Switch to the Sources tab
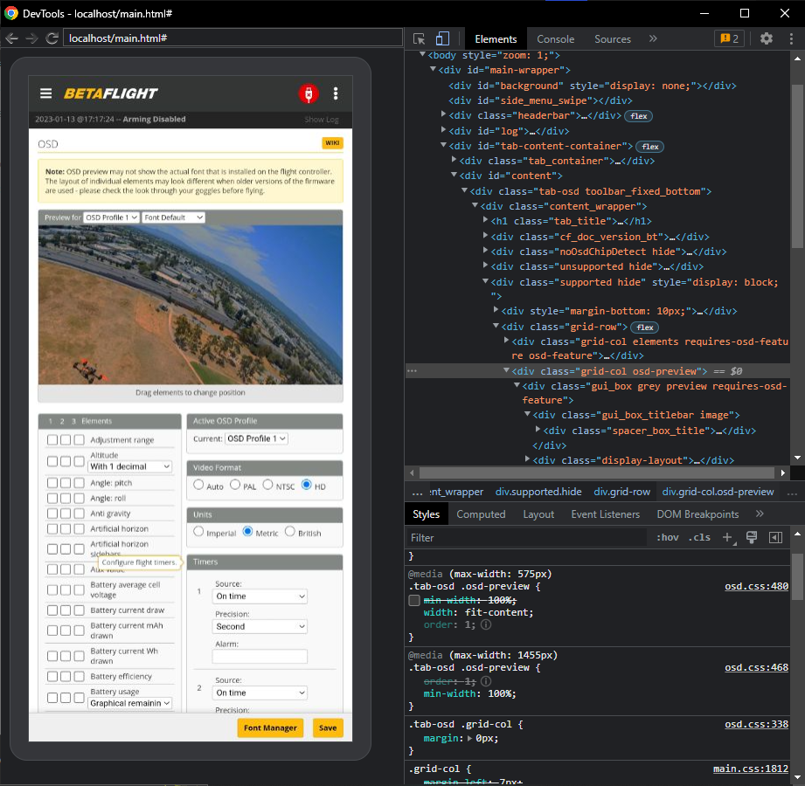The width and height of the screenshot is (805, 786). click(613, 39)
